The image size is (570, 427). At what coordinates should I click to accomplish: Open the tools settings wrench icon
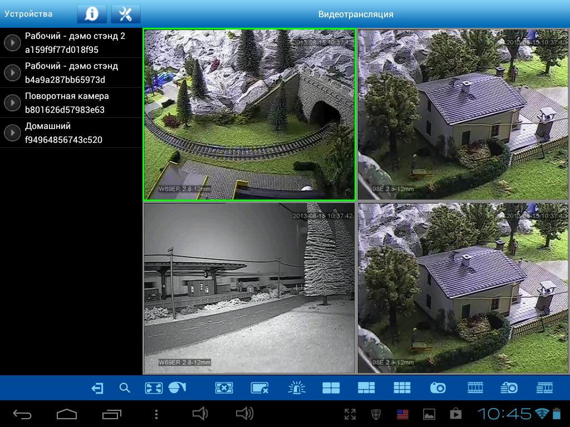pyautogui.click(x=126, y=14)
